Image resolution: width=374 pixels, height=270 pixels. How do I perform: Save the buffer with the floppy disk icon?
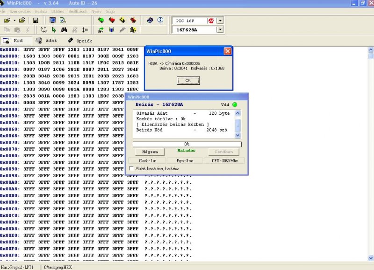[x=36, y=21]
